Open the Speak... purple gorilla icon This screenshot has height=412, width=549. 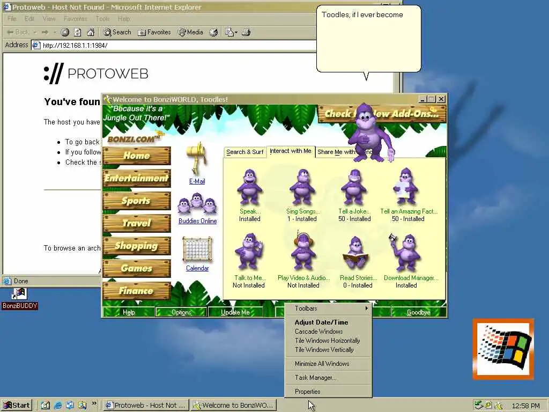click(x=250, y=187)
